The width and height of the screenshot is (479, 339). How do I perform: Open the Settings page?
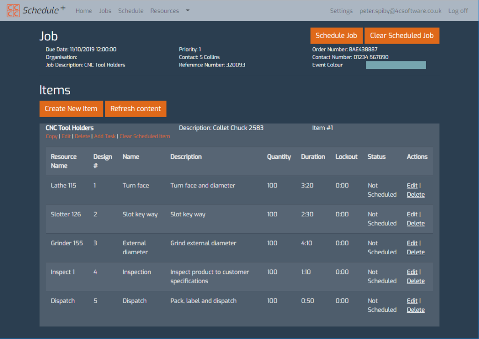(x=341, y=10)
